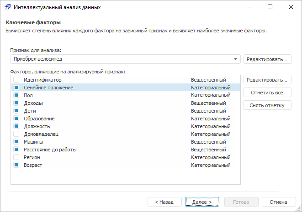This screenshot has height=212, width=302.
Task: Click Редактировать beside the factors list
Action: click(x=267, y=80)
